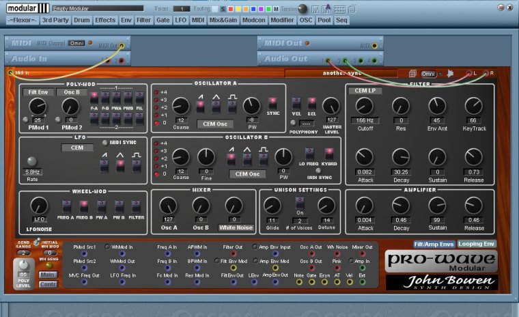Toggle the Poly-Mod F-A switch in row 1

pyautogui.click(x=94, y=98)
